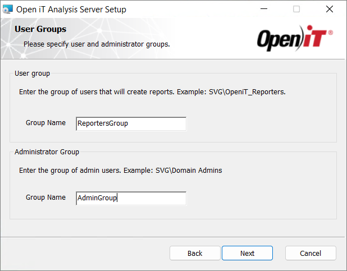The image size is (347, 271).
Task: Minimize the setup window
Action: (x=264, y=9)
